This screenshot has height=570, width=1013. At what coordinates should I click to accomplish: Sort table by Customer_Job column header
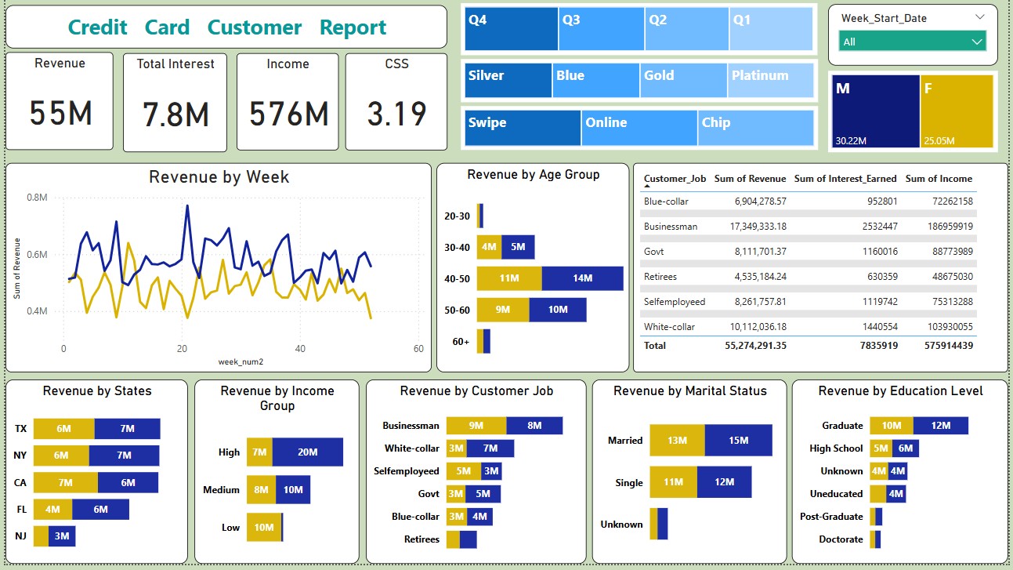coord(675,179)
